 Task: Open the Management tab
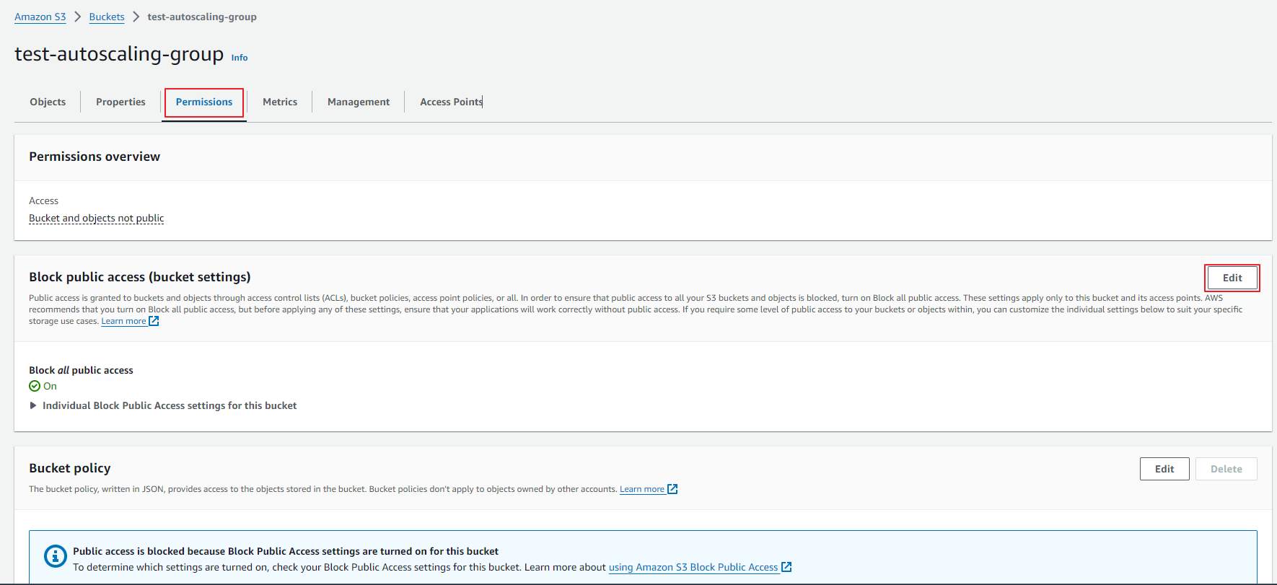[x=359, y=102]
